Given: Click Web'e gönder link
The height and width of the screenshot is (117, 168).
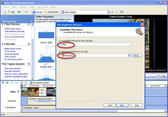Looking at the screenshot, I should pos(10,57).
